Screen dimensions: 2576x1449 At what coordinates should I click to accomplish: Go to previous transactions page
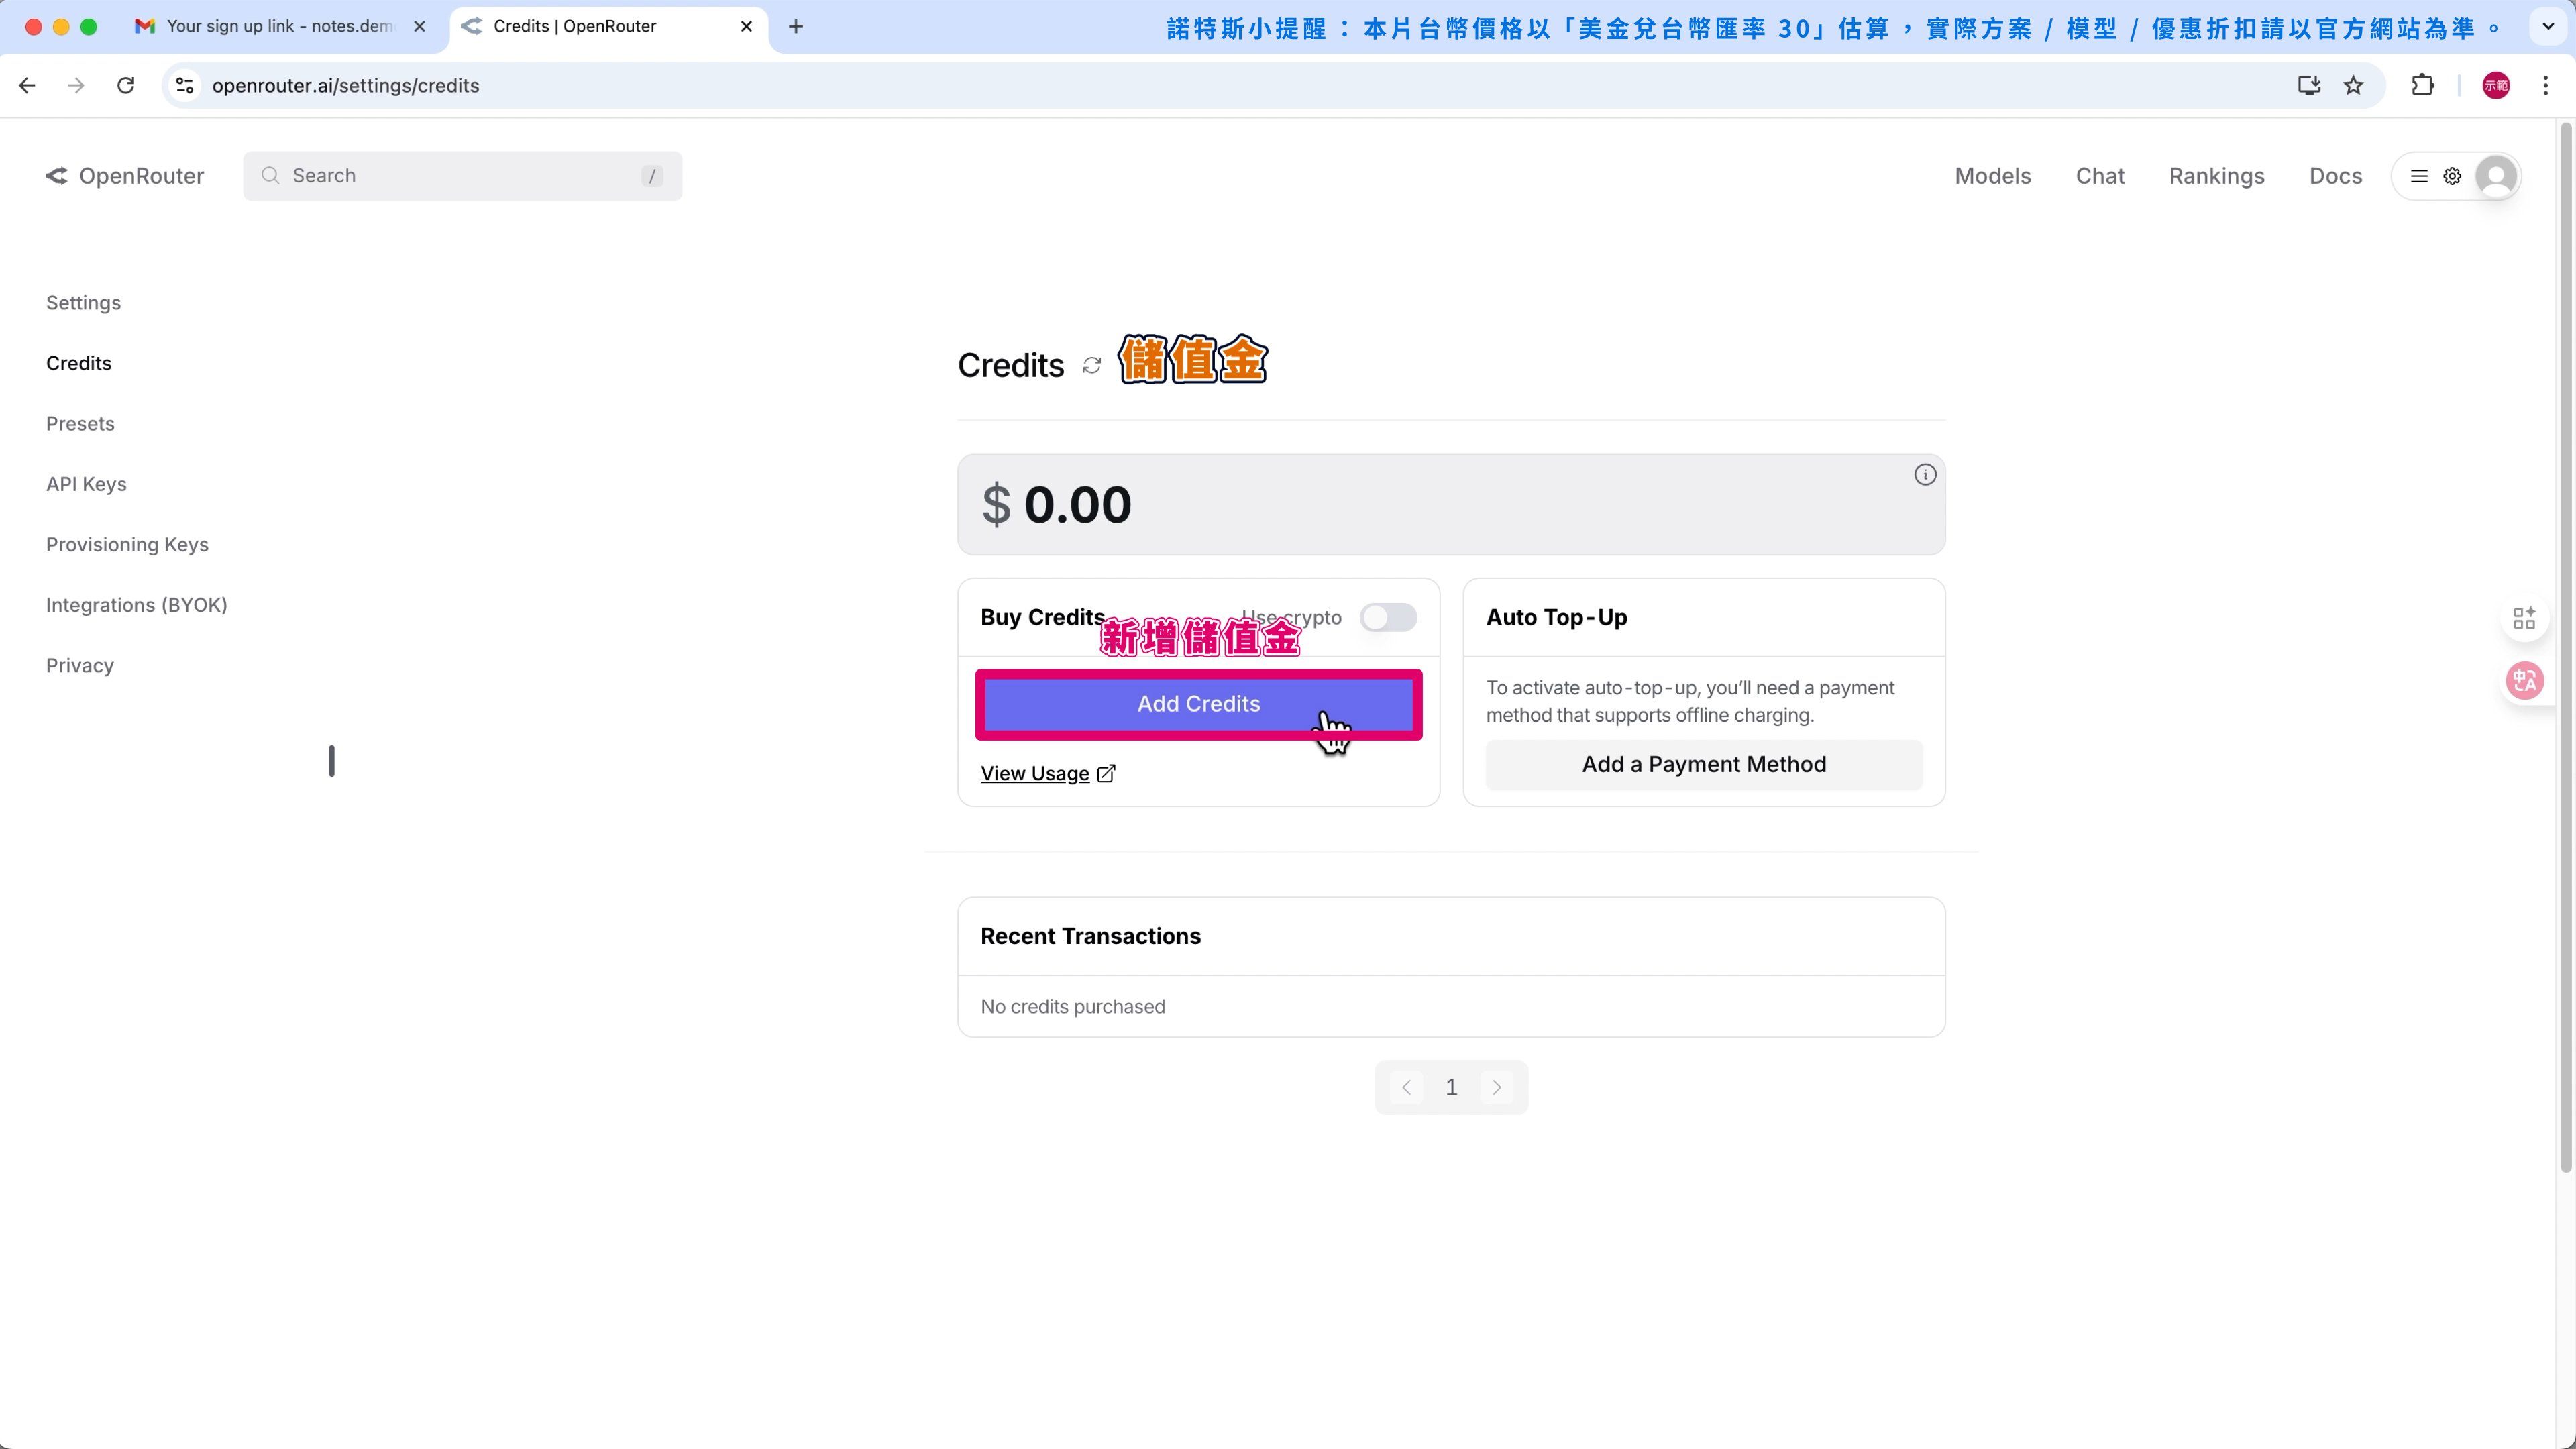click(x=1406, y=1088)
